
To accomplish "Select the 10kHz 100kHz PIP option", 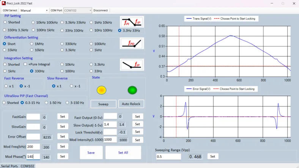I will (33, 22).
